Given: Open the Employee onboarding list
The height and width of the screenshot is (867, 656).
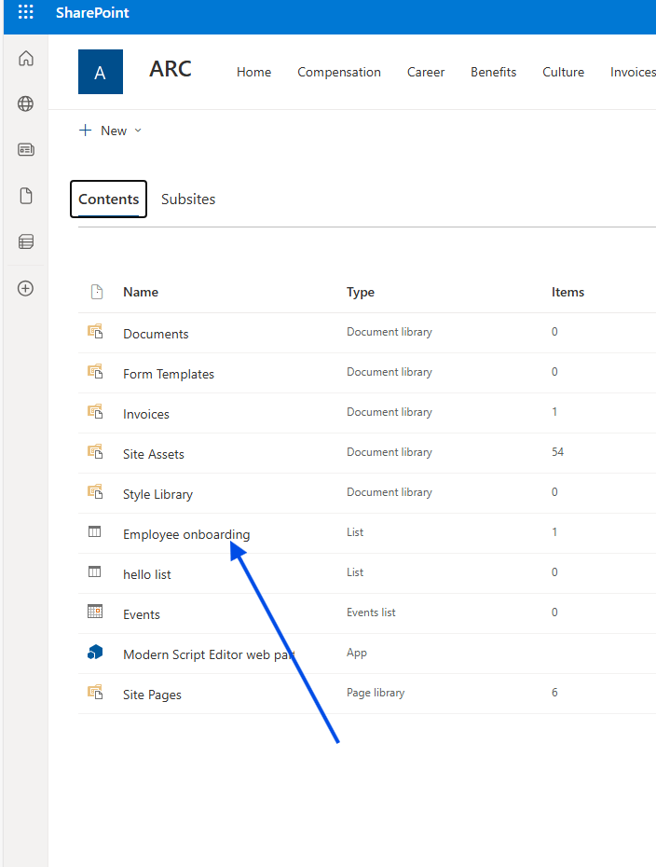Looking at the screenshot, I should 186,534.
